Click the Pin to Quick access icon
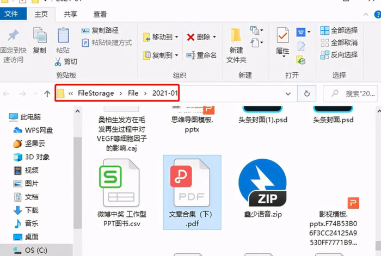The height and width of the screenshot is (256, 381). [x=13, y=36]
